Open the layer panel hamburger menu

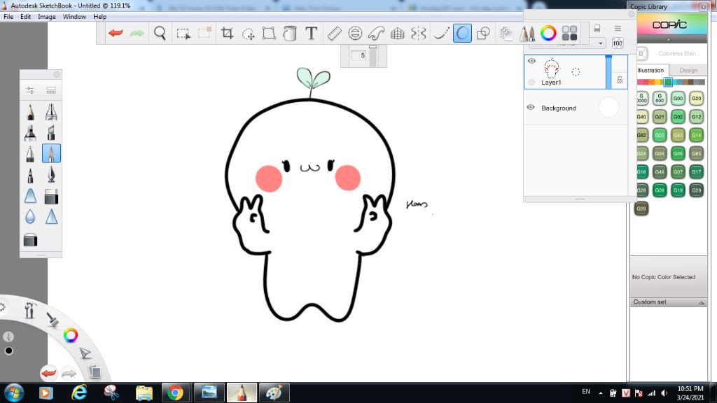pyautogui.click(x=618, y=28)
